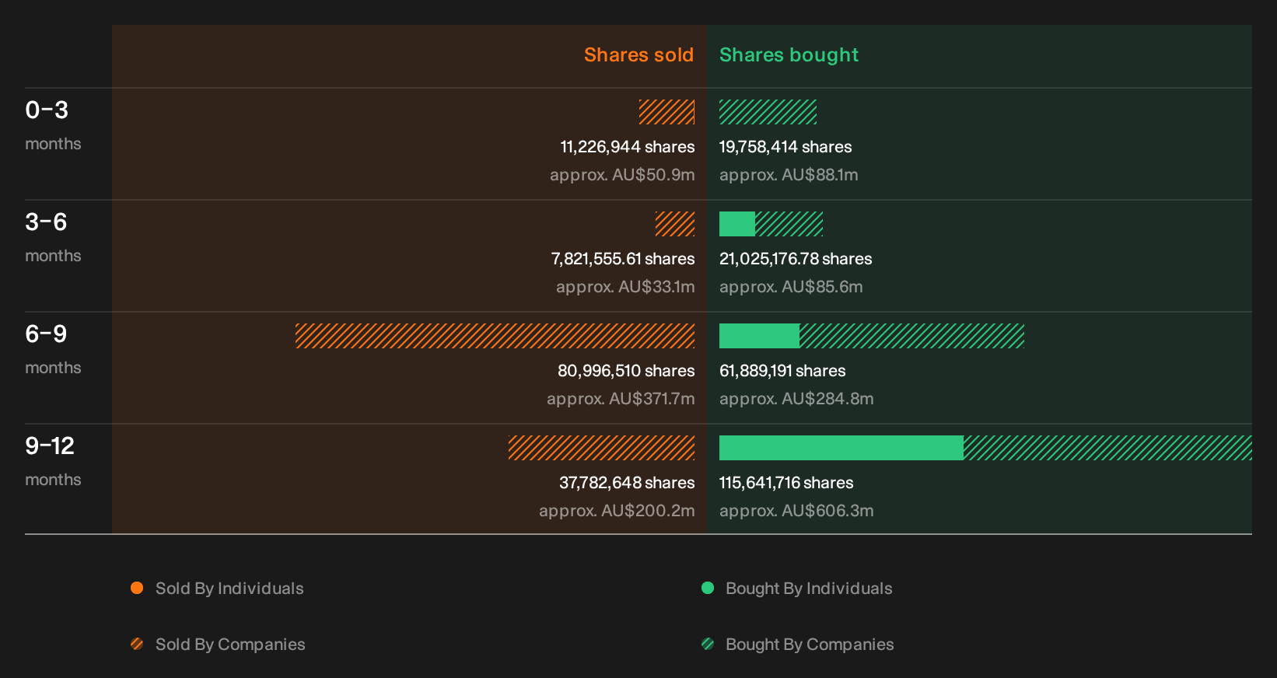The width and height of the screenshot is (1277, 678).
Task: Click the 3-6 months sold bar
Action: [x=675, y=224]
